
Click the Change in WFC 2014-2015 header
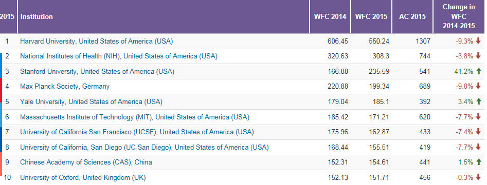pyautogui.click(x=459, y=17)
